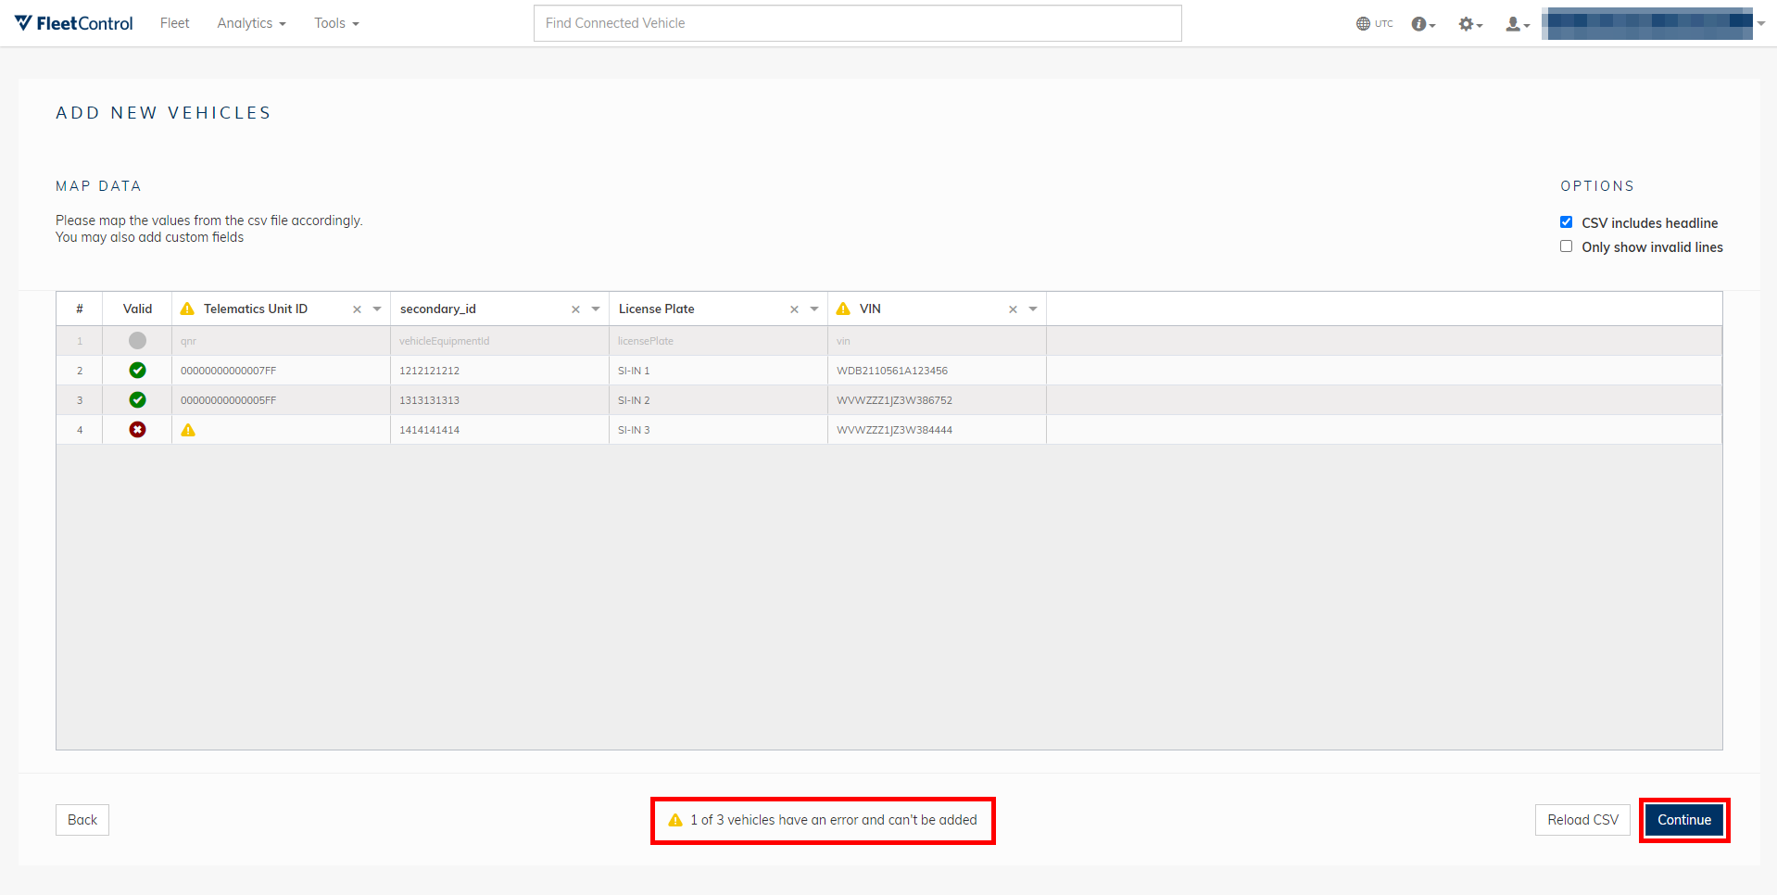The height and width of the screenshot is (895, 1777).
Task: Select license plate SI-IN 3
Action: pyautogui.click(x=718, y=430)
